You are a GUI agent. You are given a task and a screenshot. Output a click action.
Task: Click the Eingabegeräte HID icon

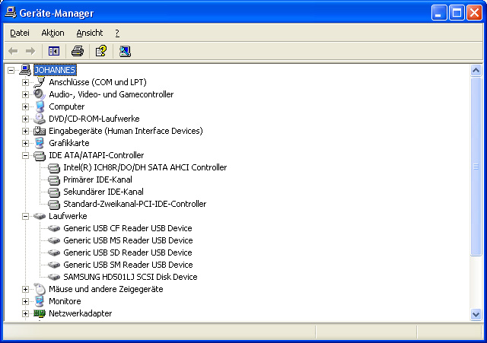tap(40, 131)
